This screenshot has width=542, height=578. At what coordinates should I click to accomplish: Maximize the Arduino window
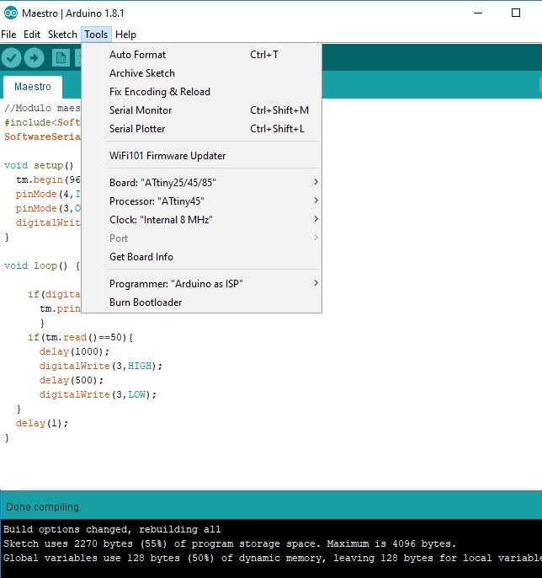pos(516,13)
